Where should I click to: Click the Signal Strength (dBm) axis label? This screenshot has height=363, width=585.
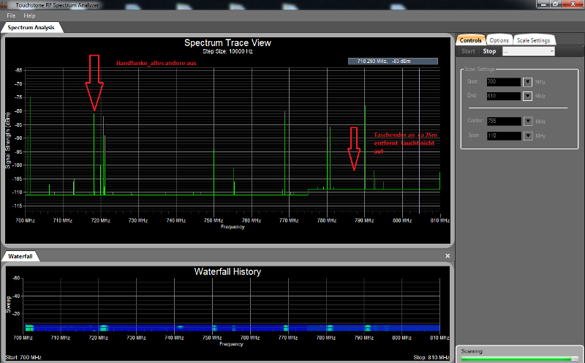(8, 140)
